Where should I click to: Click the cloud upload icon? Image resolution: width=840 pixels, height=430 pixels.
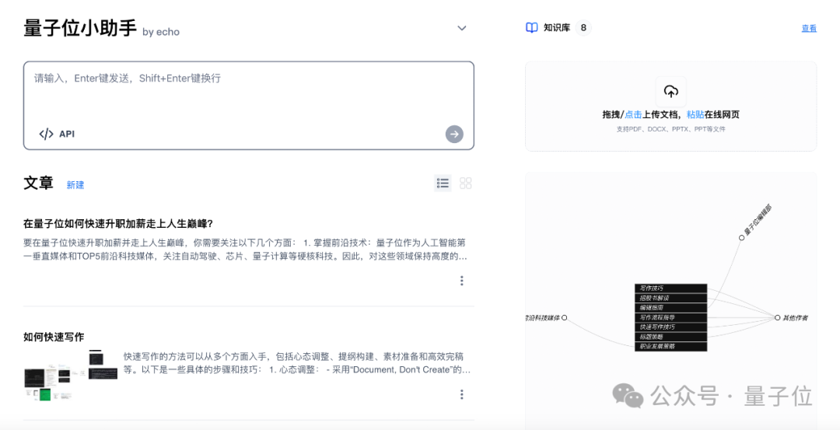coord(670,92)
